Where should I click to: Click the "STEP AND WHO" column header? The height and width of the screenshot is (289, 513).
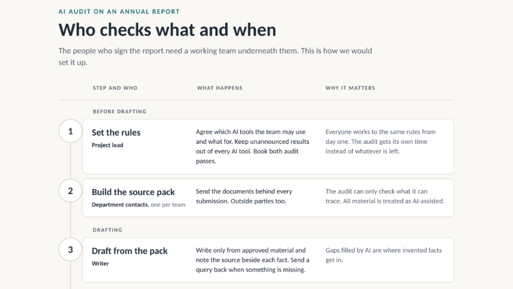[x=115, y=88]
